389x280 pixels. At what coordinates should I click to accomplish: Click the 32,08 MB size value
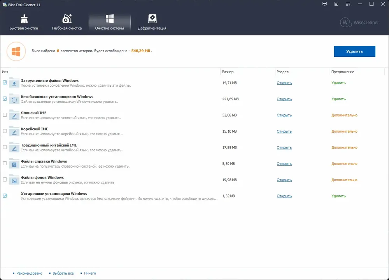click(230, 115)
